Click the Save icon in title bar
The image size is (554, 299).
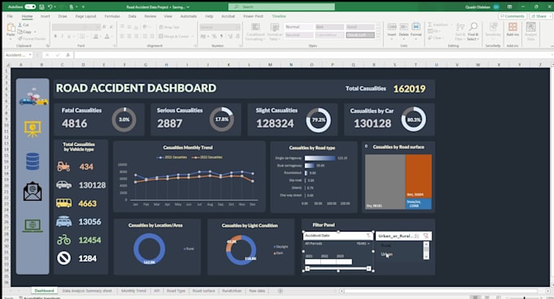pyautogui.click(x=42, y=6)
